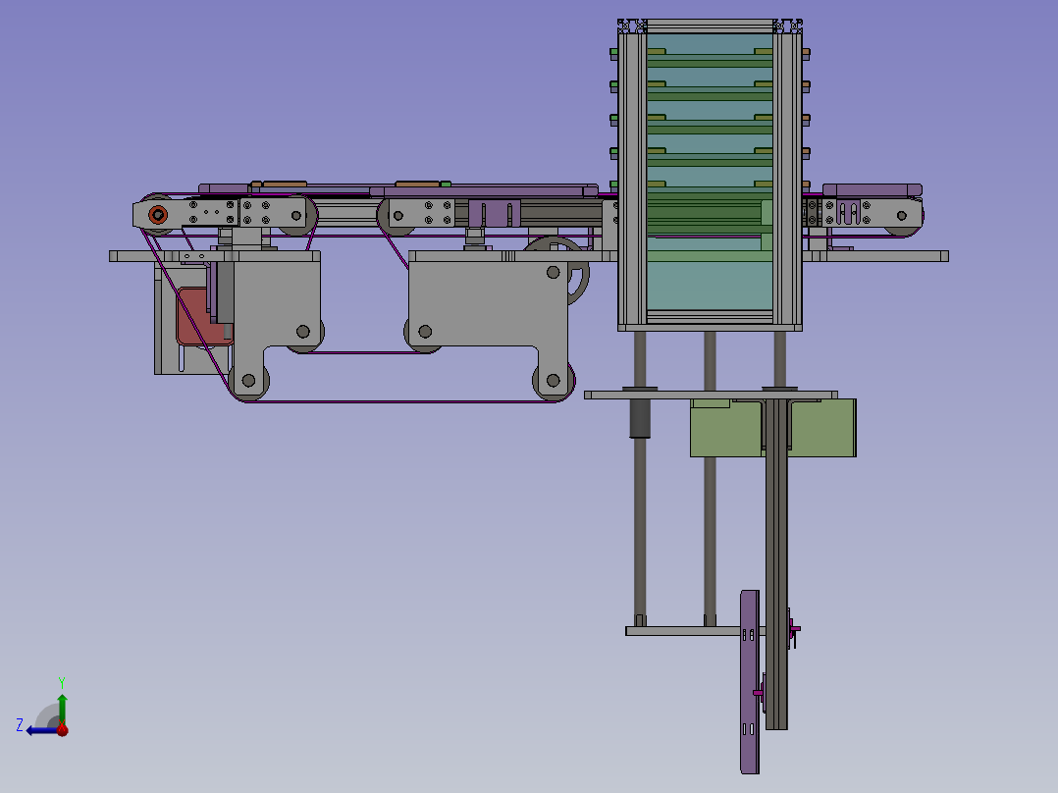
Task: Select the end pulley of right conveyor
Action: (903, 216)
